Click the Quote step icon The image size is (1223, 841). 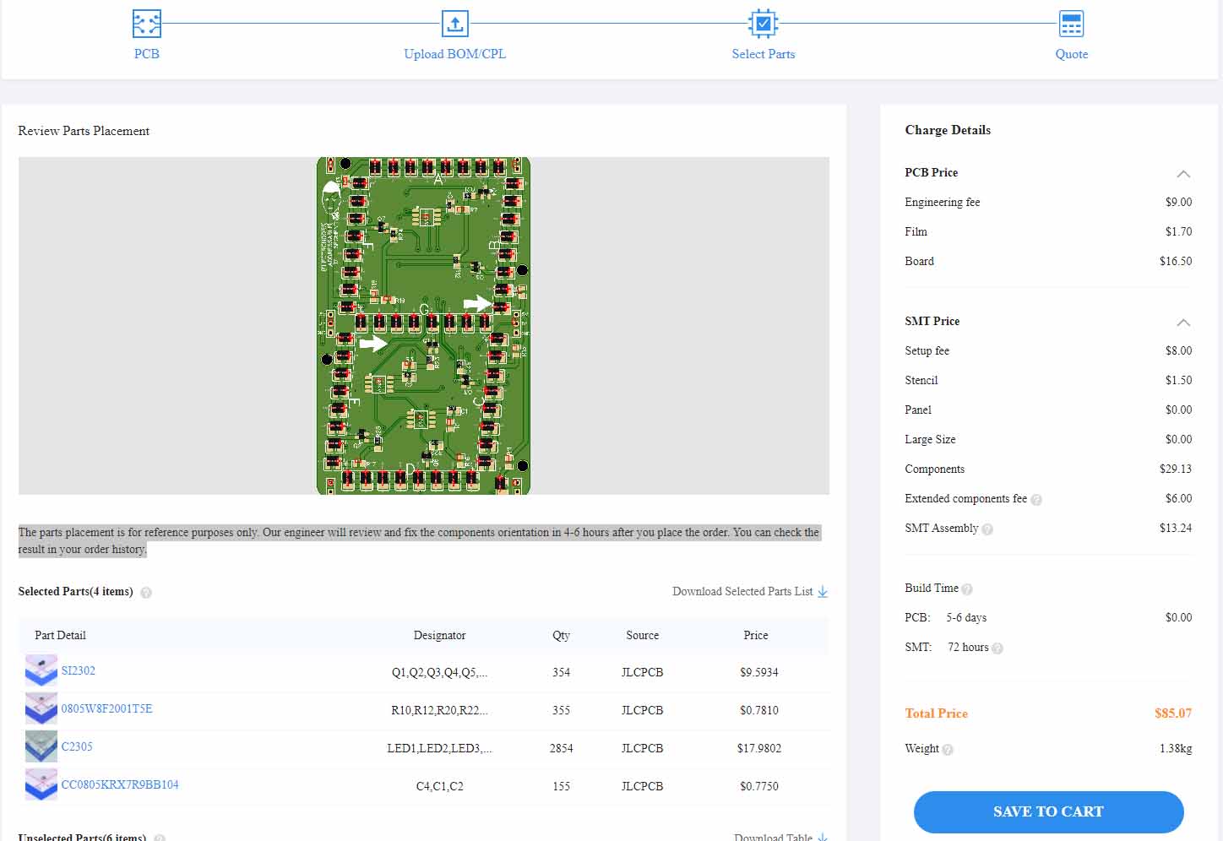pyautogui.click(x=1071, y=24)
